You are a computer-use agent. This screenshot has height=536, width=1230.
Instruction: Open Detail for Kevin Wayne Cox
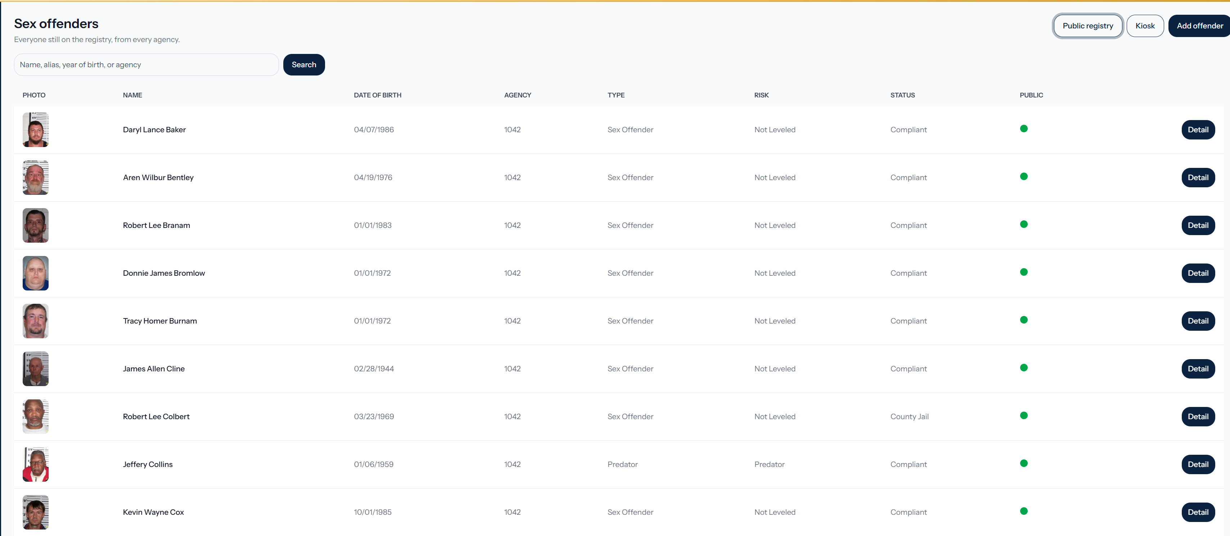click(x=1198, y=512)
